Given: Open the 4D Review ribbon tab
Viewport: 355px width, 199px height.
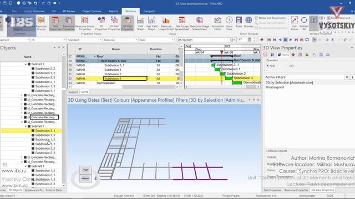Looking at the screenshot, I should [69, 11].
